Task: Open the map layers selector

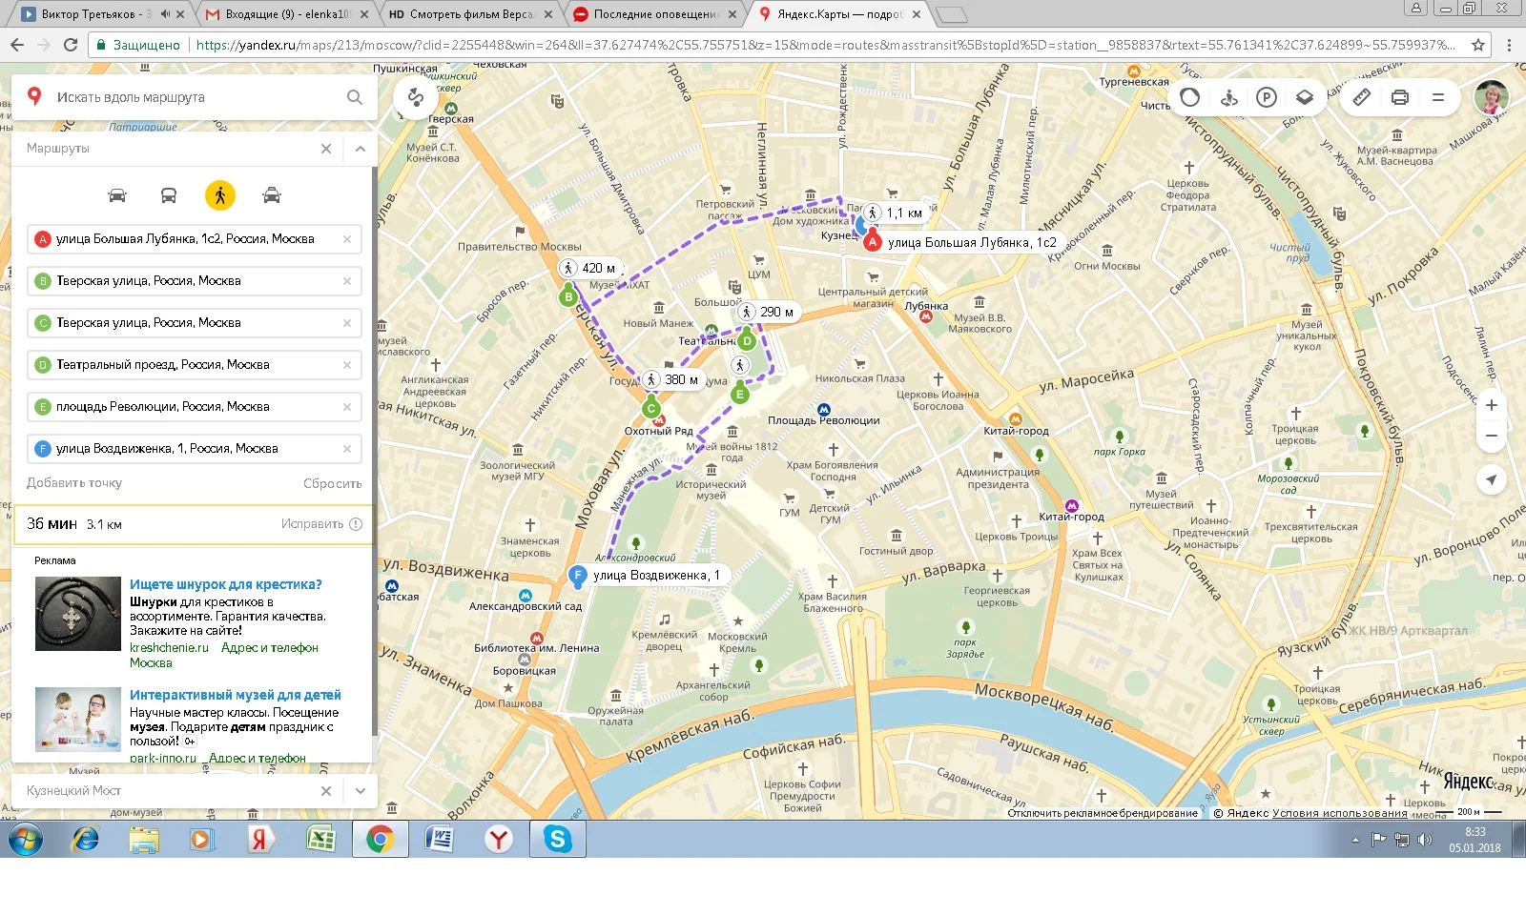Action: [x=1305, y=97]
